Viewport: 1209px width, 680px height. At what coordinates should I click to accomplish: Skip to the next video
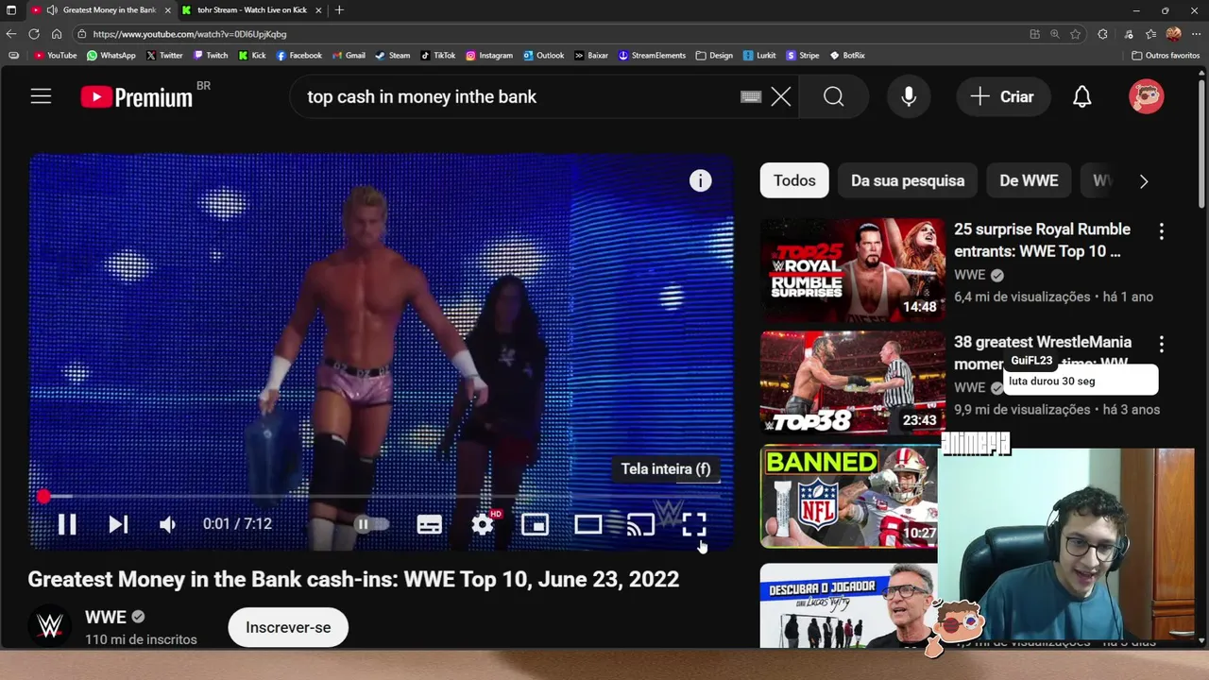click(118, 524)
